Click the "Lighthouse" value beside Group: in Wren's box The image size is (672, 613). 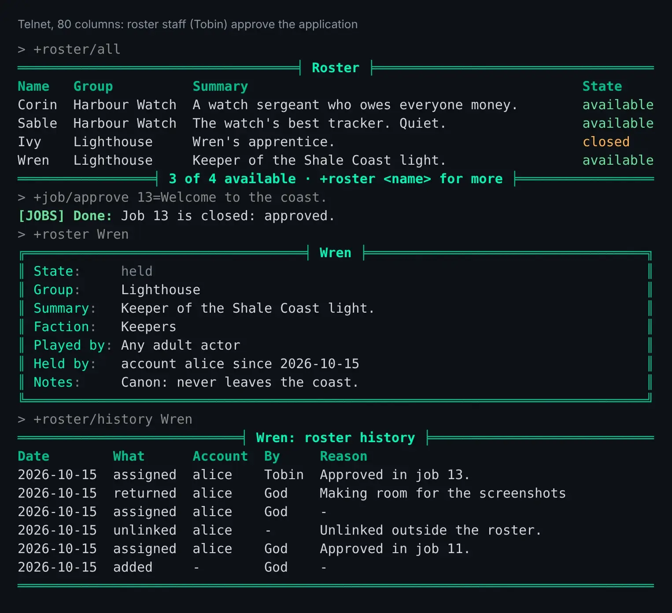pos(161,290)
